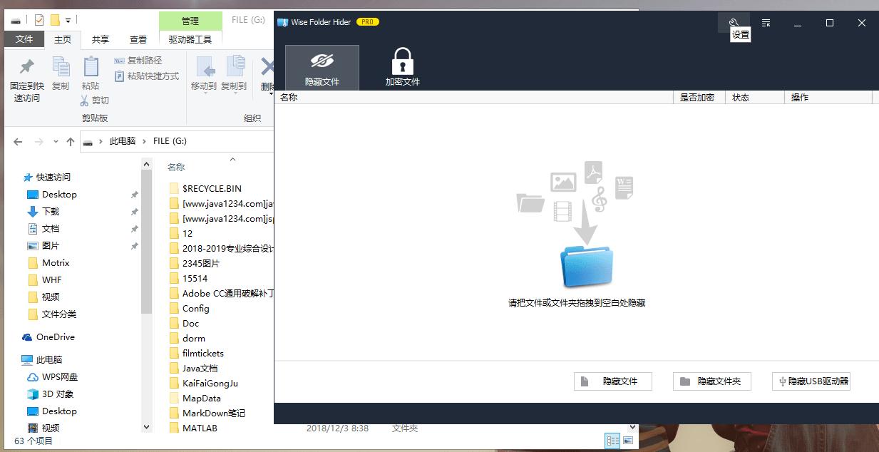The width and height of the screenshot is (879, 452).
Task: Go up one level with up arrow
Action: 70,142
